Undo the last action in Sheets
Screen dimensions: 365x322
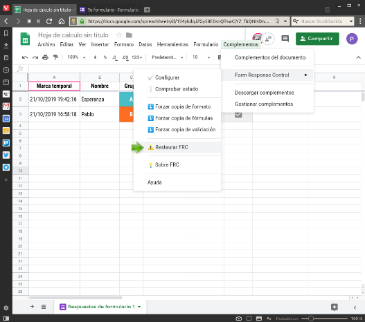click(x=25, y=57)
